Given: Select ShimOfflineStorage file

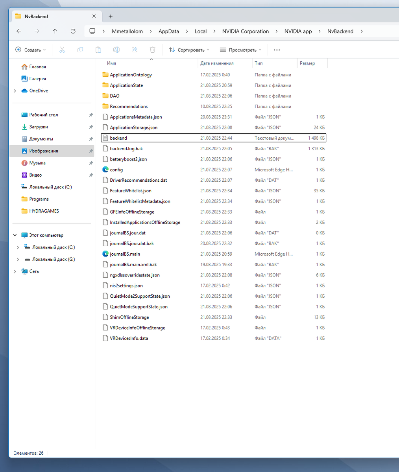Looking at the screenshot, I should point(214,317).
